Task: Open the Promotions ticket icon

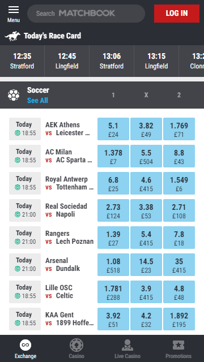Action: coord(178,345)
